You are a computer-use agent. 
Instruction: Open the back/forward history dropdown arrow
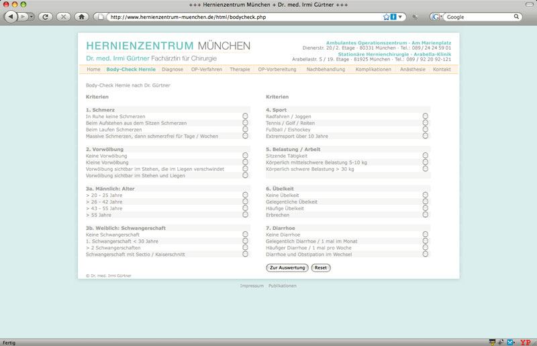(30, 16)
